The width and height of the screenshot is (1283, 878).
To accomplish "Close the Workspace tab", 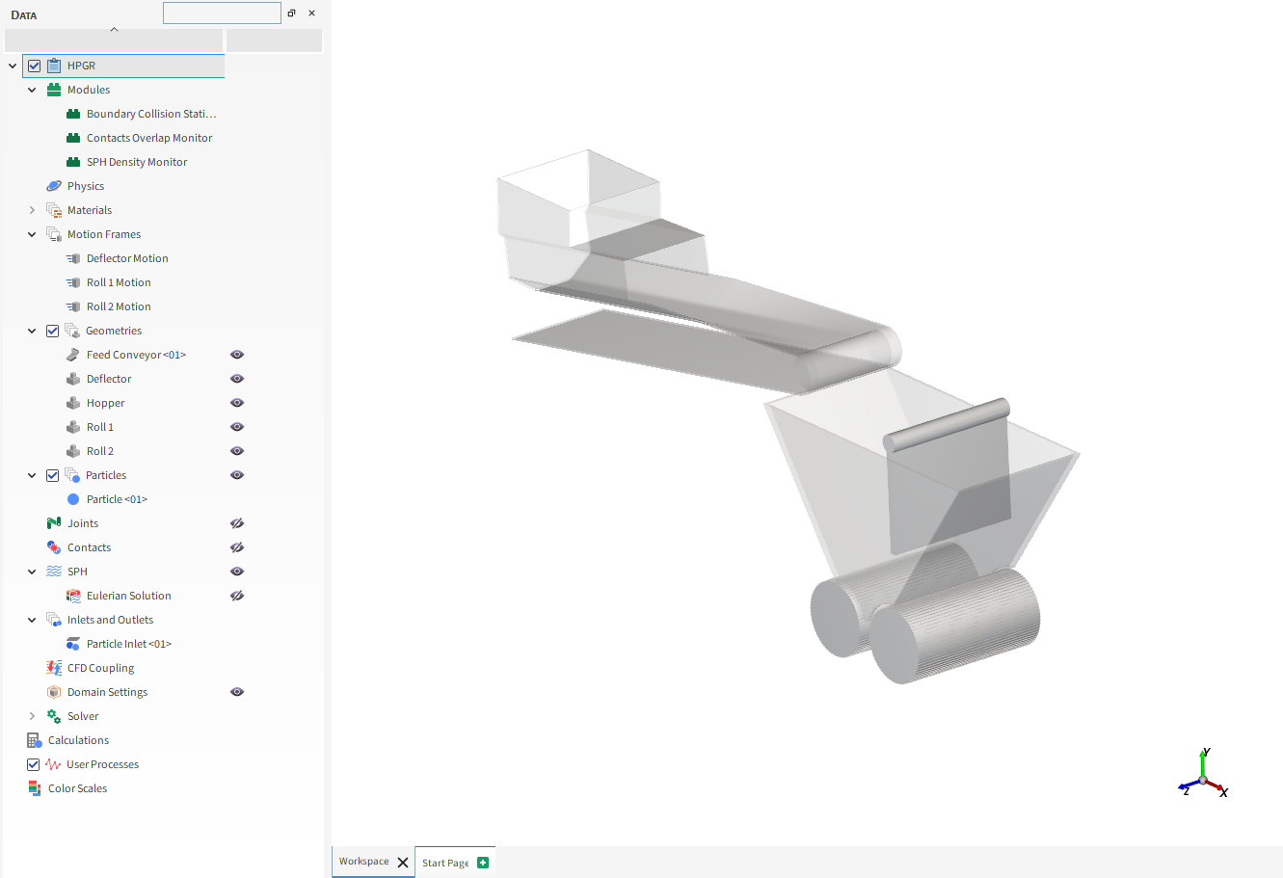I will tap(403, 863).
